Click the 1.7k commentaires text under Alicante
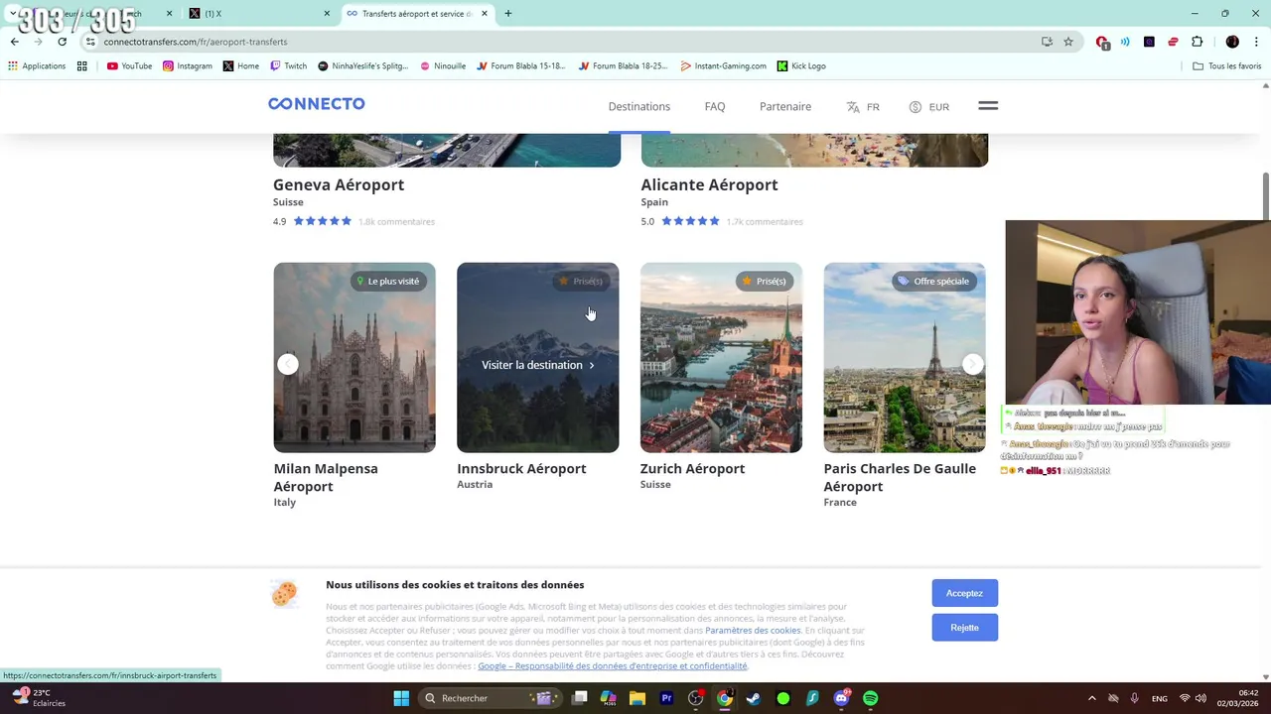 (764, 222)
